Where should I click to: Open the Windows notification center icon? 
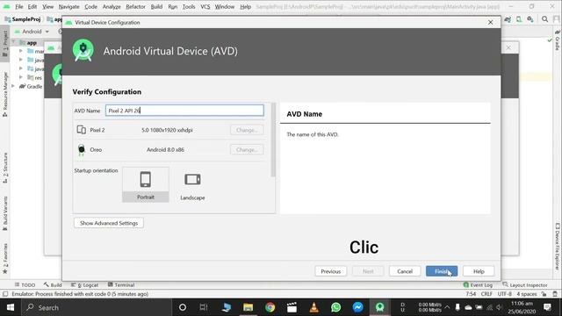[x=547, y=307]
